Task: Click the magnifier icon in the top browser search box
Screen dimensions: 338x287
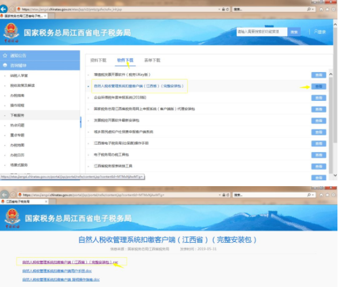Action: pos(309,9)
